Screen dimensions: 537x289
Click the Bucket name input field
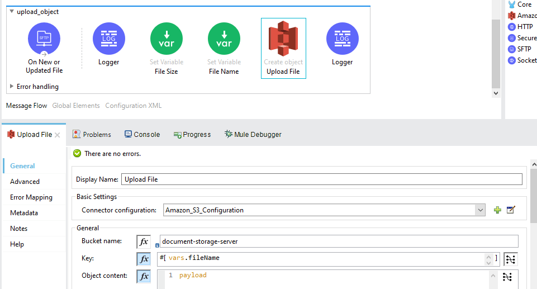pos(339,241)
